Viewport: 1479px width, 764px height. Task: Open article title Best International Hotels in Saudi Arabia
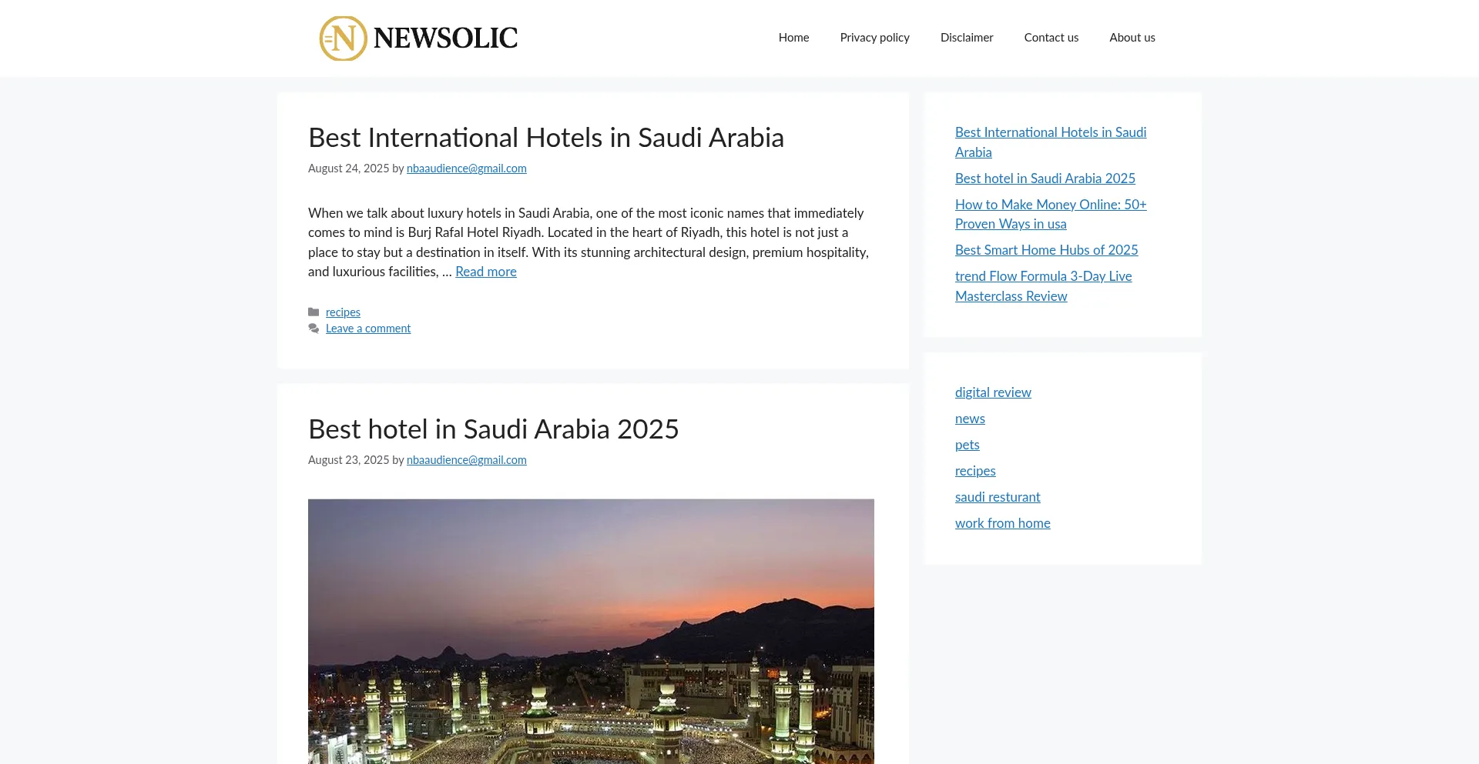click(546, 138)
